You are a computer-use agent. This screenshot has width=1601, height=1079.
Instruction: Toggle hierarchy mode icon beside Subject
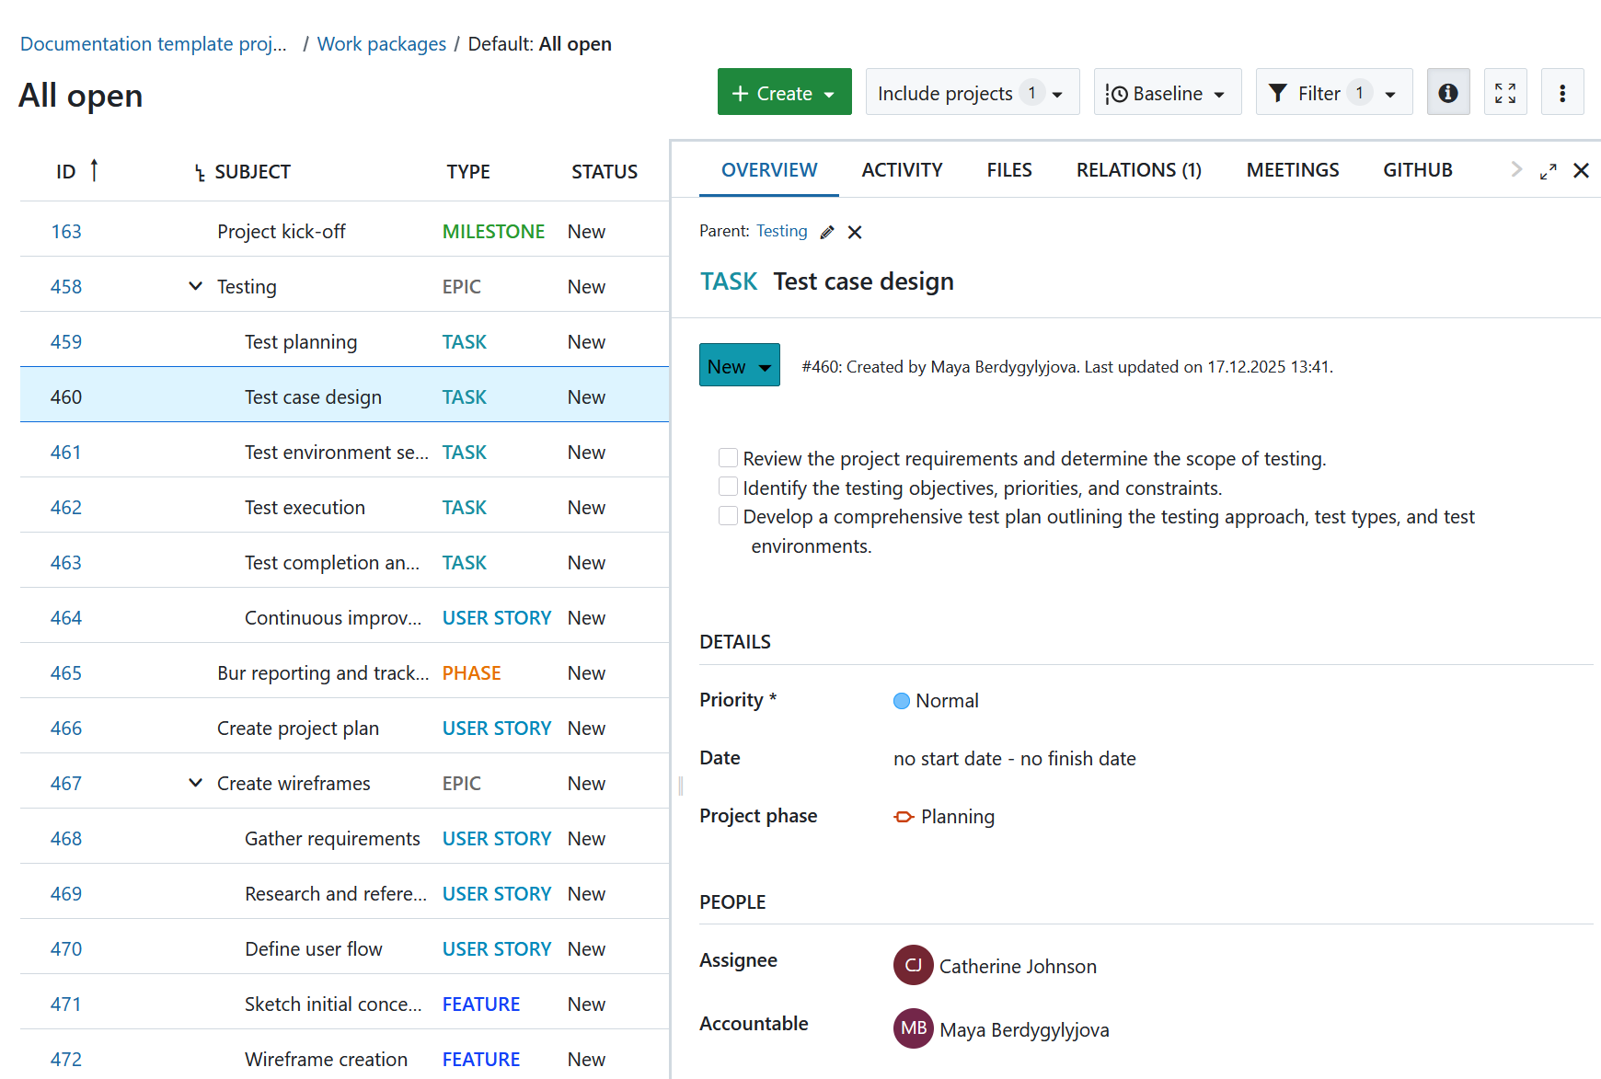pos(200,173)
